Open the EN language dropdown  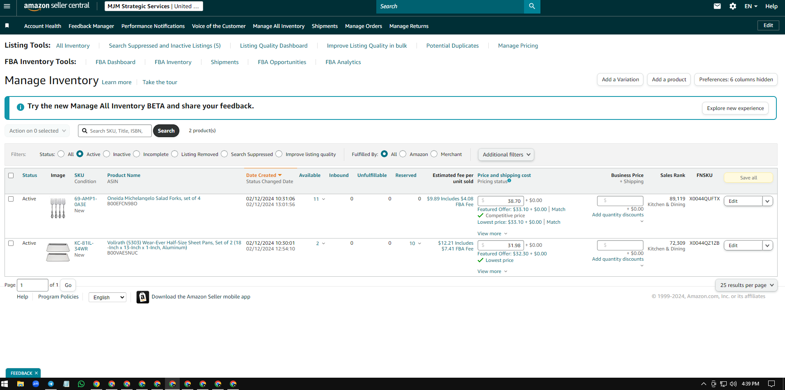(751, 6)
